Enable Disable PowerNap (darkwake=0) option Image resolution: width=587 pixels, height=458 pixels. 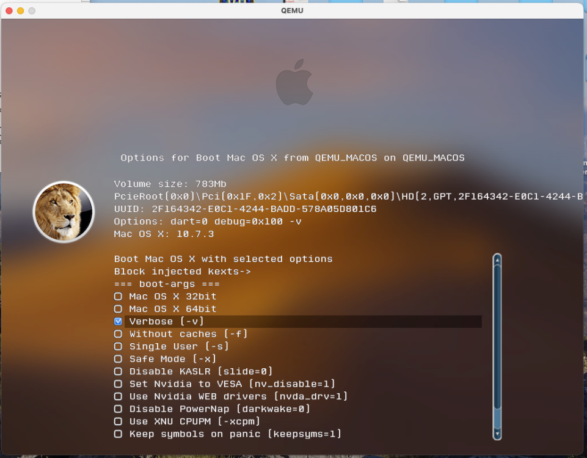tap(118, 409)
